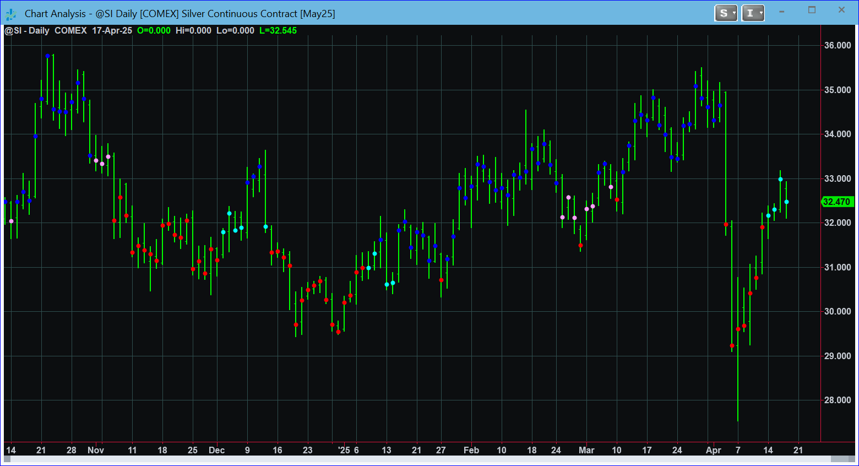Click the 31.000 price axis label
Image resolution: width=859 pixels, height=466 pixels.
[837, 267]
